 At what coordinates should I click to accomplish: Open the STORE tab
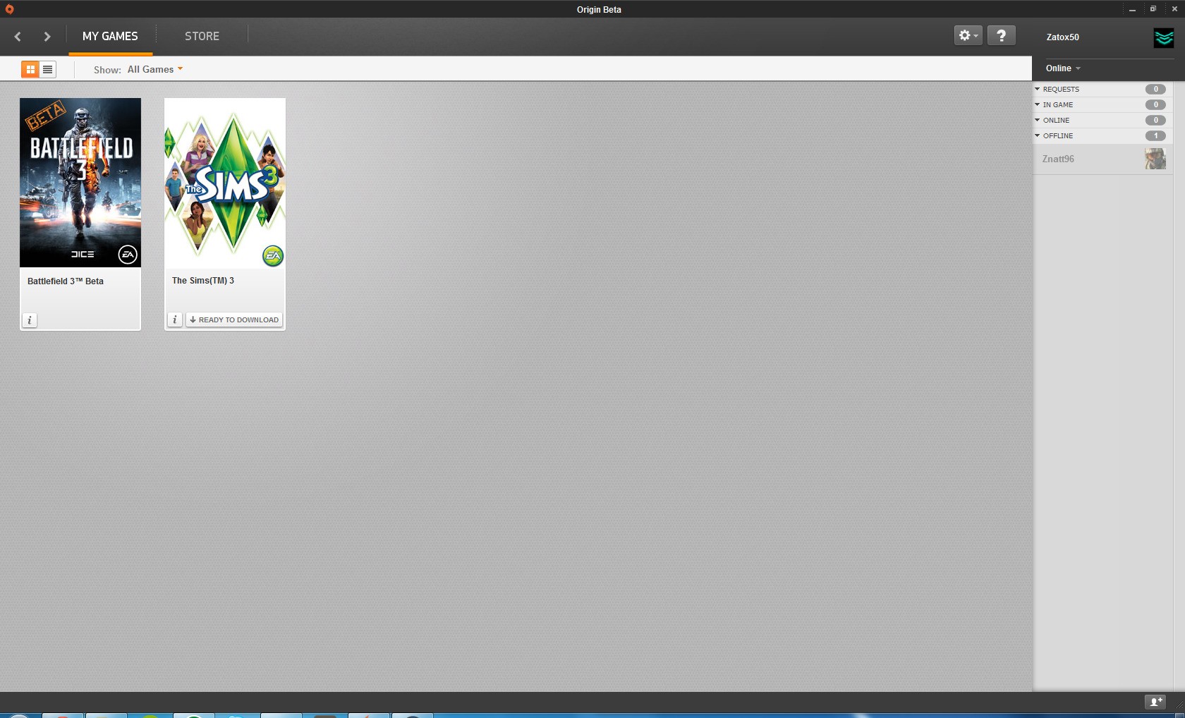coord(202,36)
